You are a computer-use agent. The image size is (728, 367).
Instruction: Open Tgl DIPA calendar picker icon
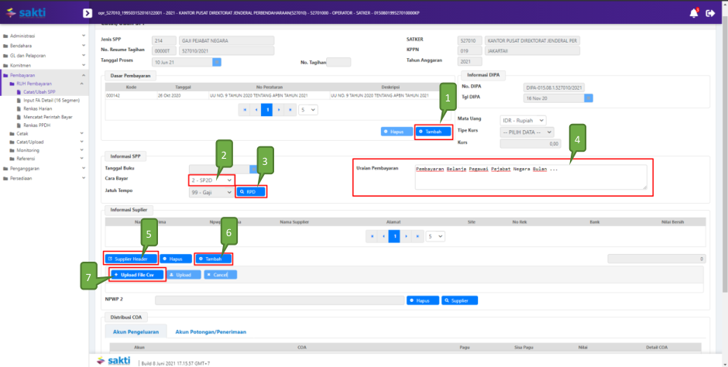pos(589,98)
